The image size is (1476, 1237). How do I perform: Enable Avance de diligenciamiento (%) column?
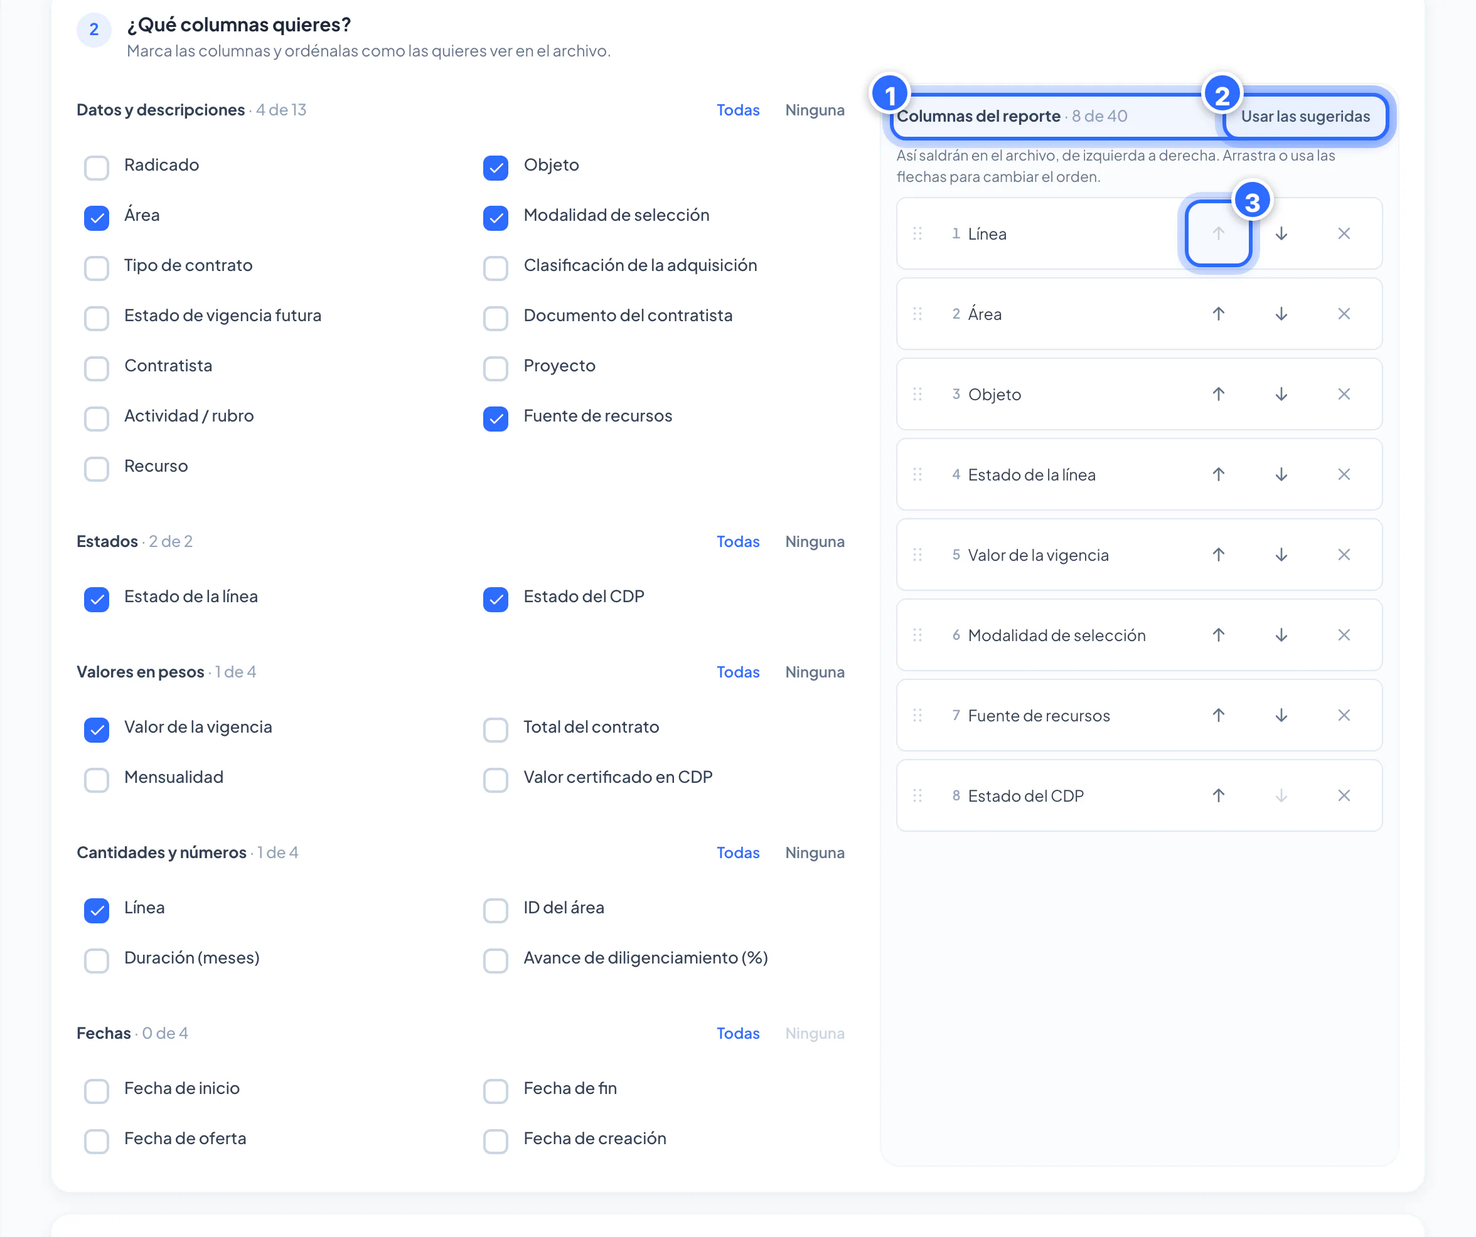[496, 961]
